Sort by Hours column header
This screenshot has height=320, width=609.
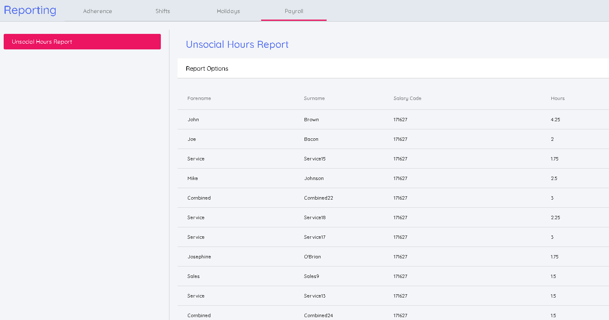click(x=557, y=98)
